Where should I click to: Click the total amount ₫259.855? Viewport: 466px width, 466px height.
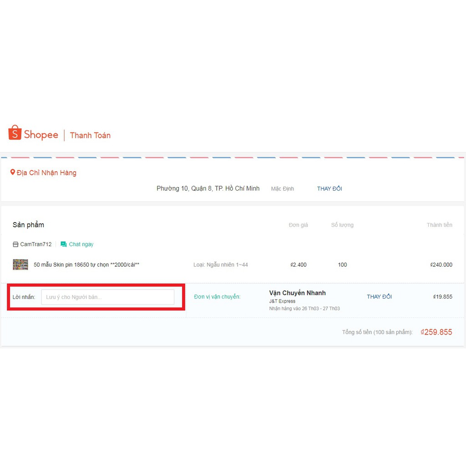click(436, 332)
